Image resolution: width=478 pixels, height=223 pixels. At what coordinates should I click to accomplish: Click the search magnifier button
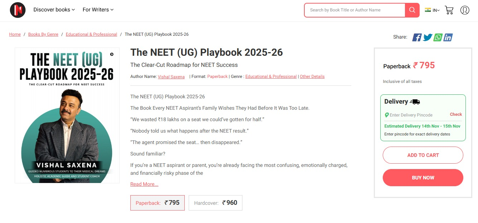point(412,10)
